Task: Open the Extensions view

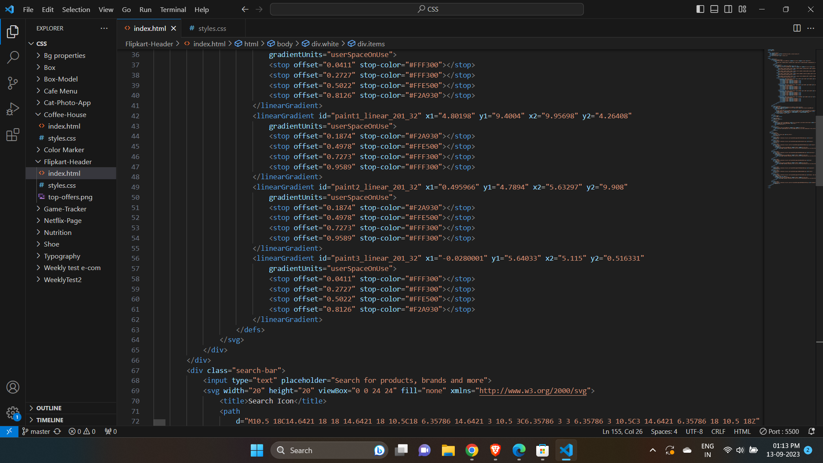Action: click(x=13, y=134)
